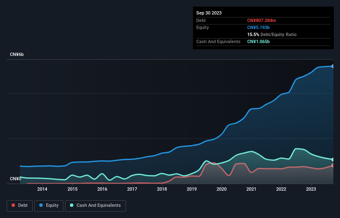Select the 2014 x-axis label
Screen dimensions: 340x218
(x=42, y=189)
